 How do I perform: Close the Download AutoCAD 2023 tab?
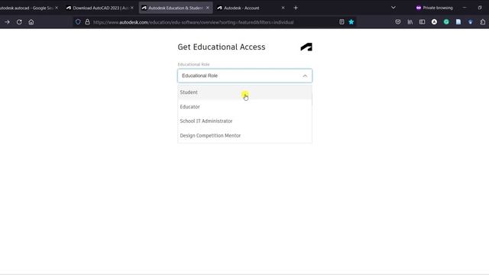click(132, 8)
